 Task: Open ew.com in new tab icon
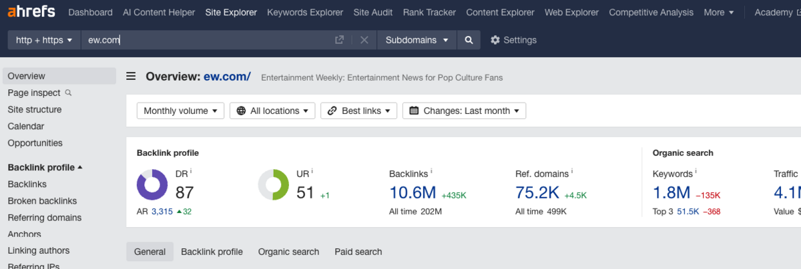click(x=340, y=40)
